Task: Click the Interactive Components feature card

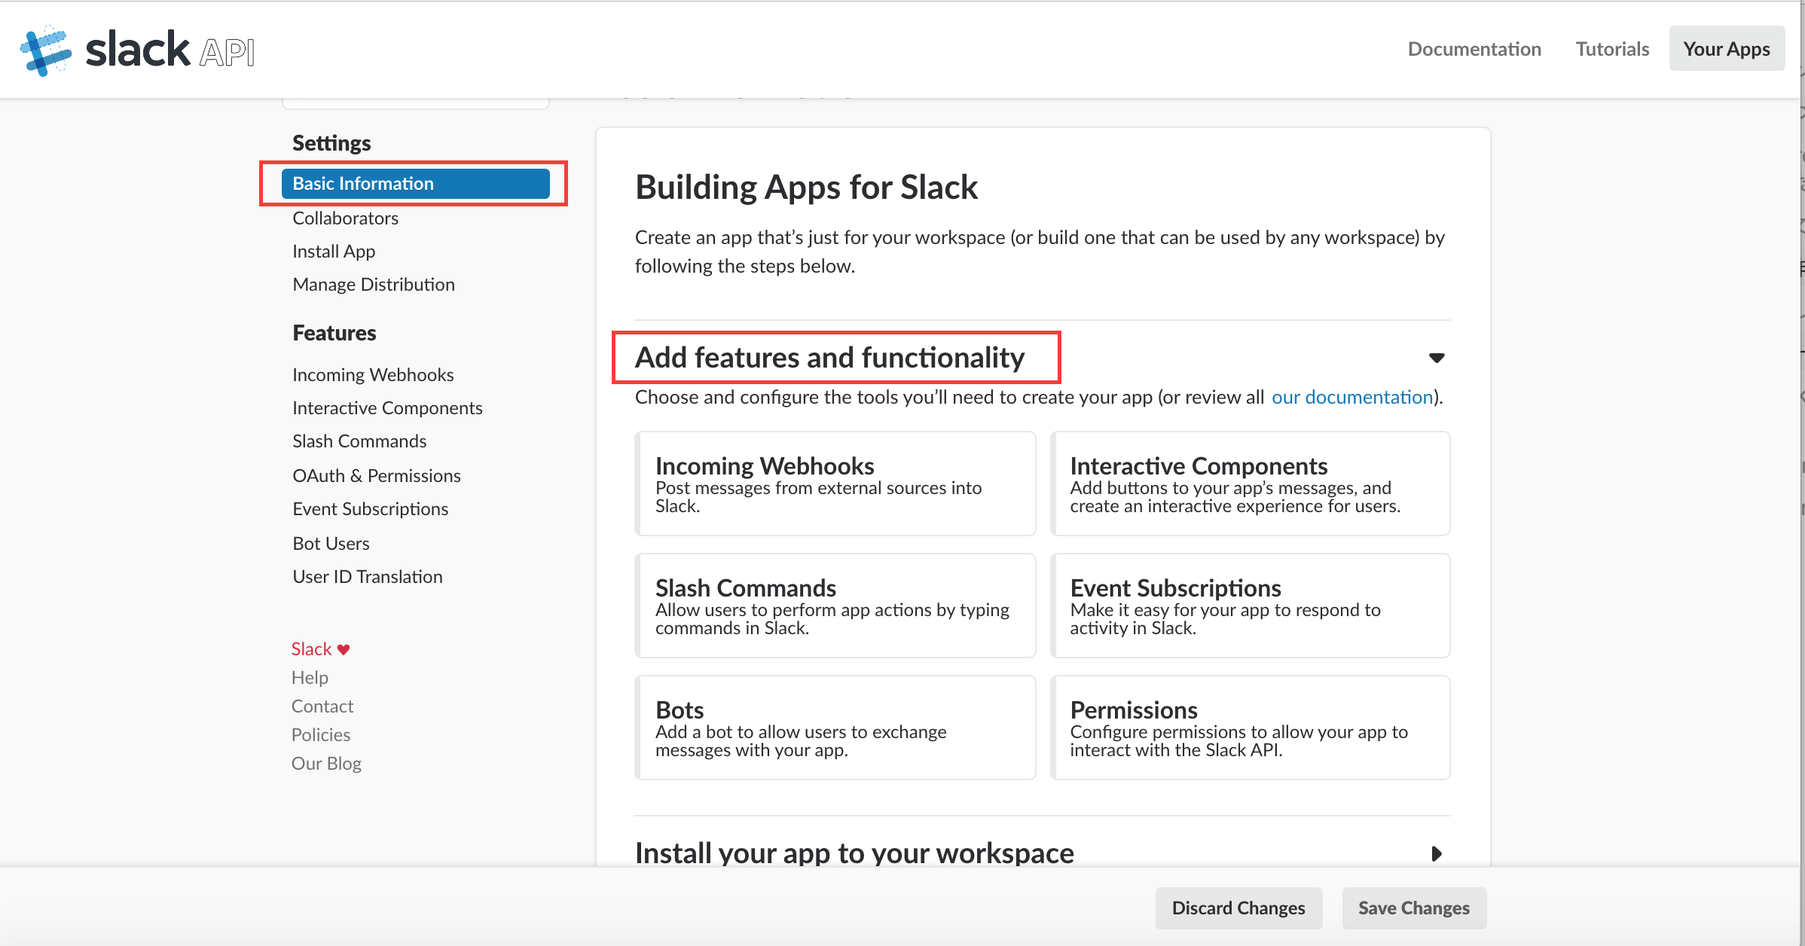Action: click(x=1251, y=484)
